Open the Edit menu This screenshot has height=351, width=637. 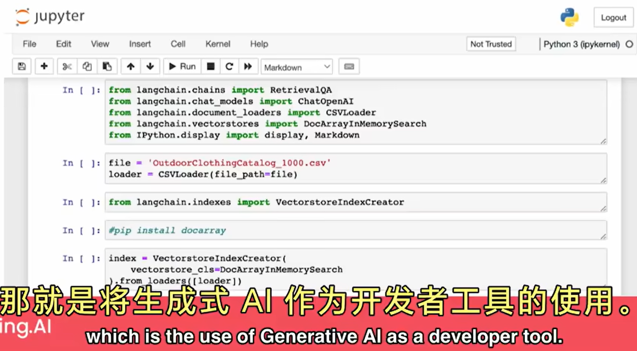[64, 44]
